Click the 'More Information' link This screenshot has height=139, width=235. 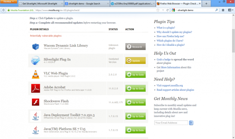pyautogui.click(x=171, y=67)
